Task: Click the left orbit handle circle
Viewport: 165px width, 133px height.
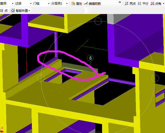Action: pyautogui.click(x=41, y=78)
